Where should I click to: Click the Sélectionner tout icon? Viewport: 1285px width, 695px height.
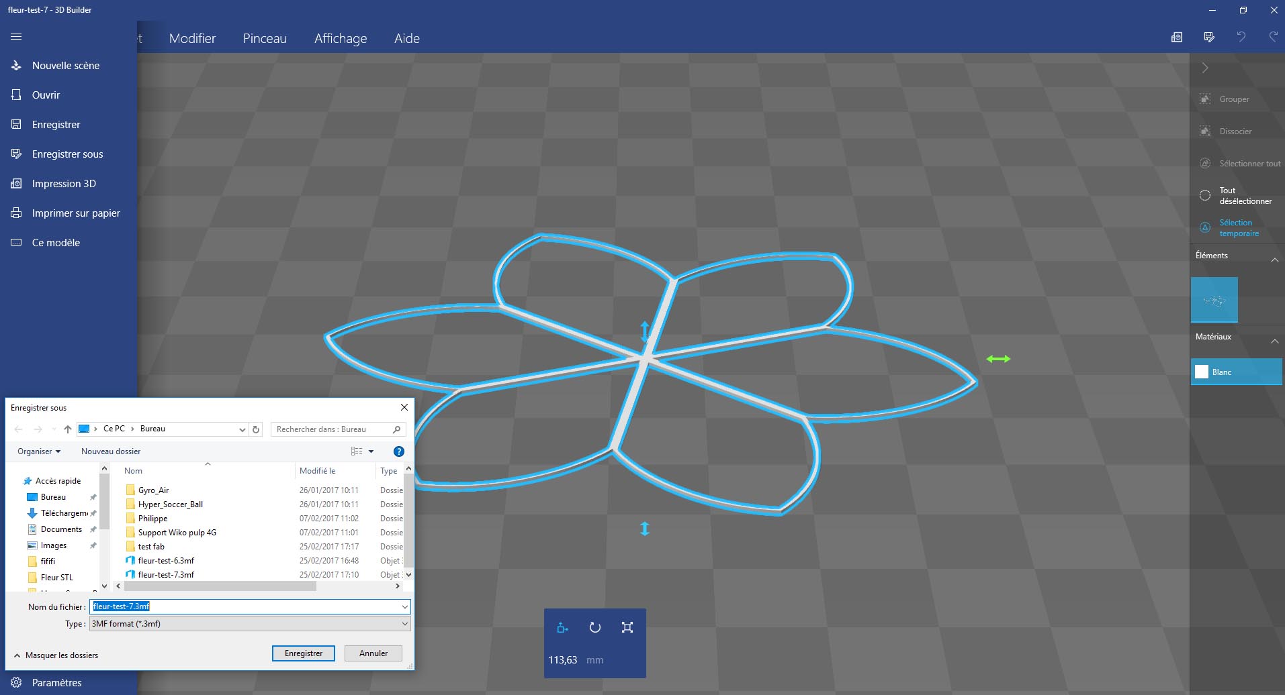1205,163
